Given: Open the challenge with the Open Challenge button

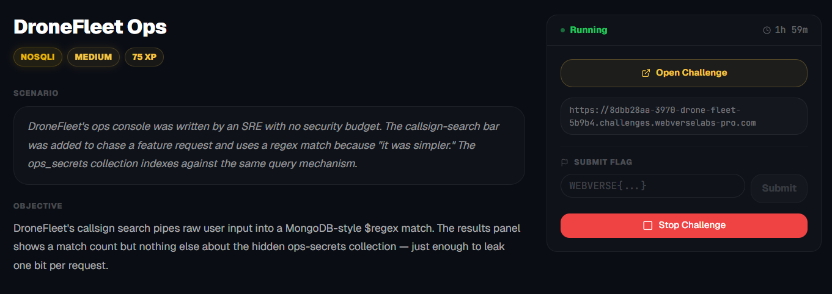Looking at the screenshot, I should tap(683, 73).
